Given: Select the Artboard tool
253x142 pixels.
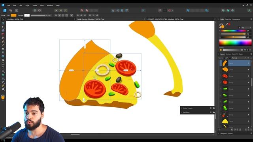Looking at the screenshot, I should click(3, 23).
